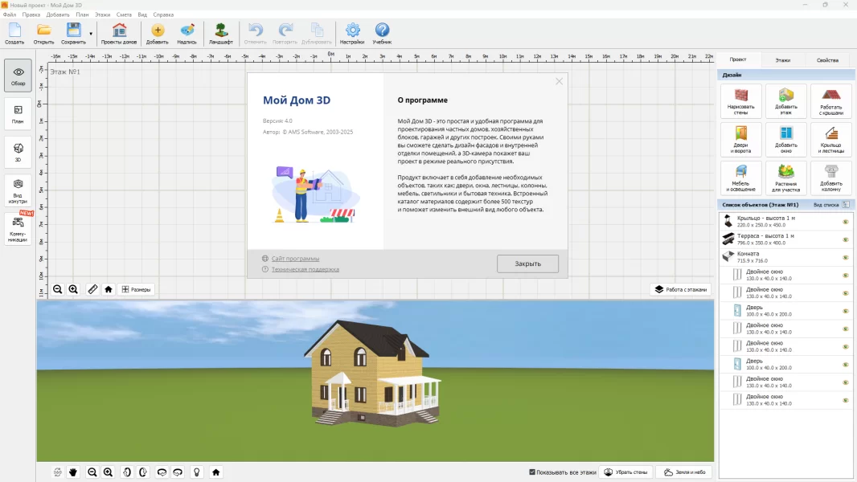Image resolution: width=857 pixels, height=482 pixels.
Task: Hide Терраса object using eye icon
Action: 845,239
